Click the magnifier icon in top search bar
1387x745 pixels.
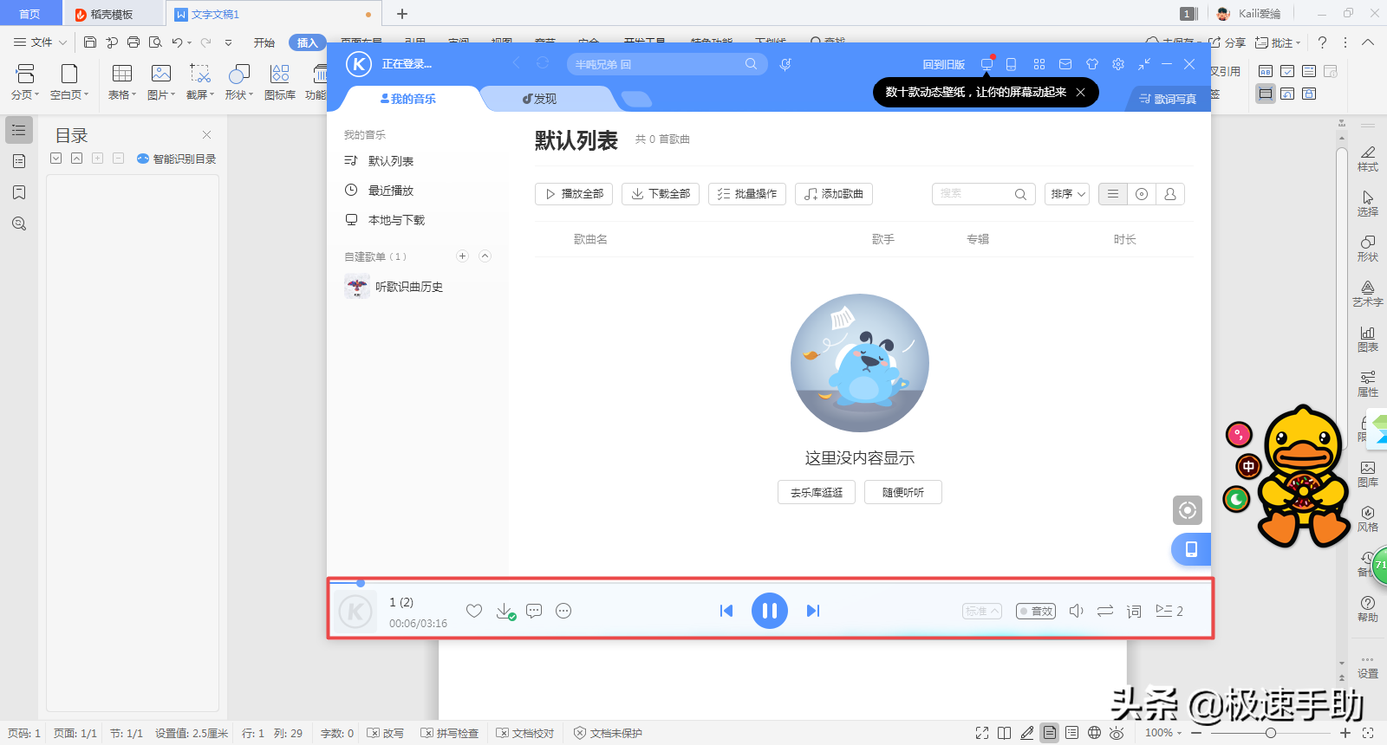coord(751,64)
